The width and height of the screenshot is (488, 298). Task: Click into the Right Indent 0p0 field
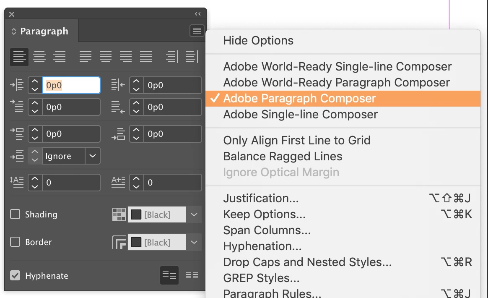click(x=172, y=85)
